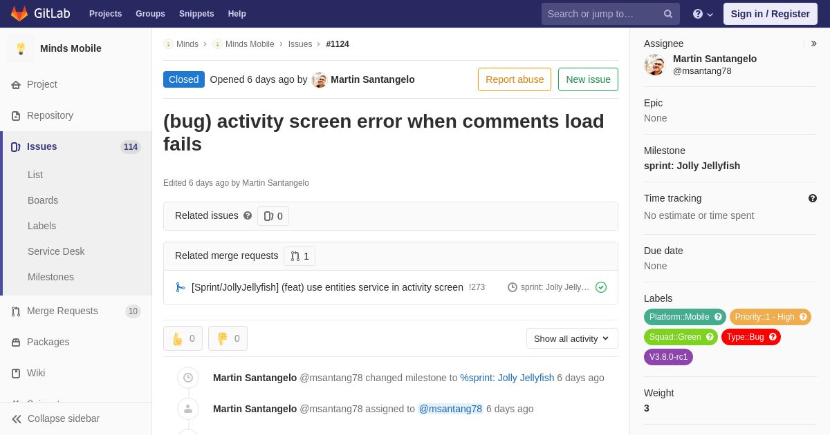Click the Packages icon in sidebar

coord(16,342)
